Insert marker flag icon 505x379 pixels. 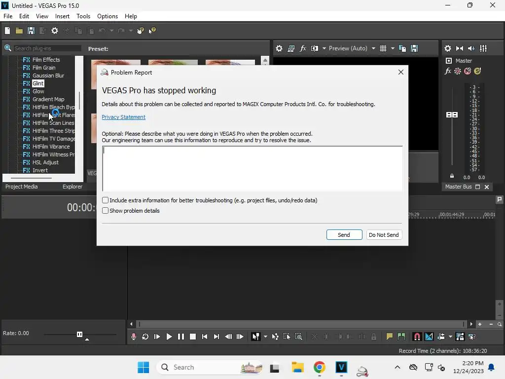point(390,337)
